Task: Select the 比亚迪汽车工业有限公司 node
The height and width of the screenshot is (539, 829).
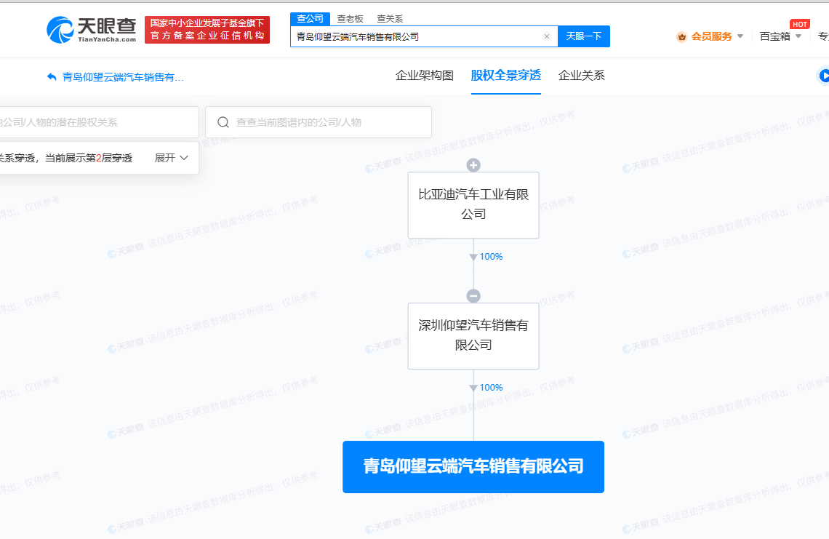Action: 473,204
